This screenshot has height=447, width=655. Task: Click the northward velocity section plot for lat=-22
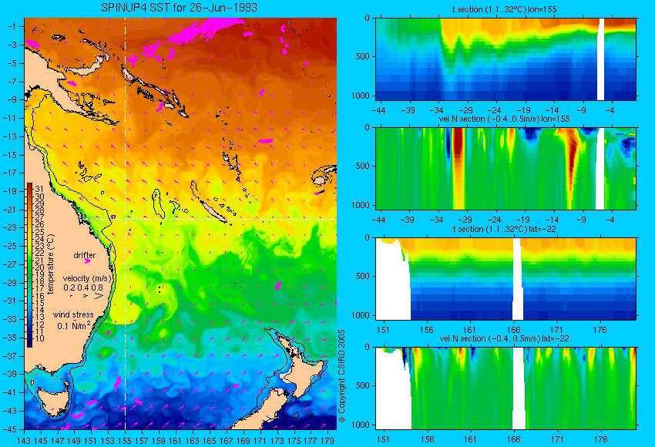[x=506, y=388]
